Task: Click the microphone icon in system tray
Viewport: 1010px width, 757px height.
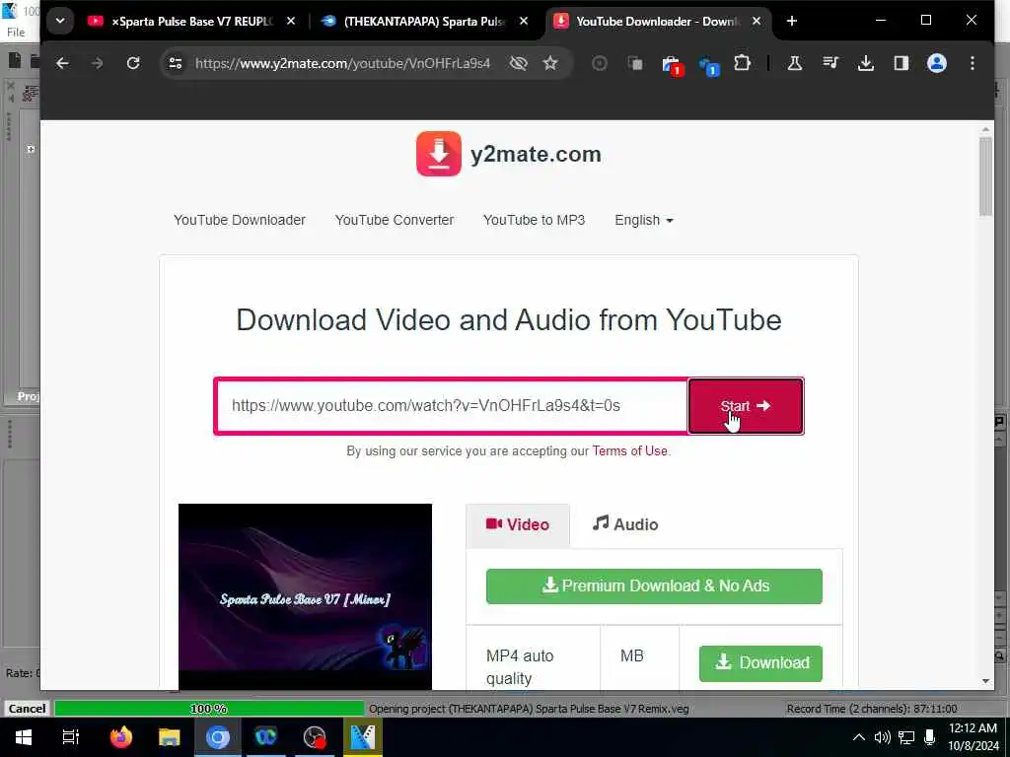Action: [x=929, y=737]
